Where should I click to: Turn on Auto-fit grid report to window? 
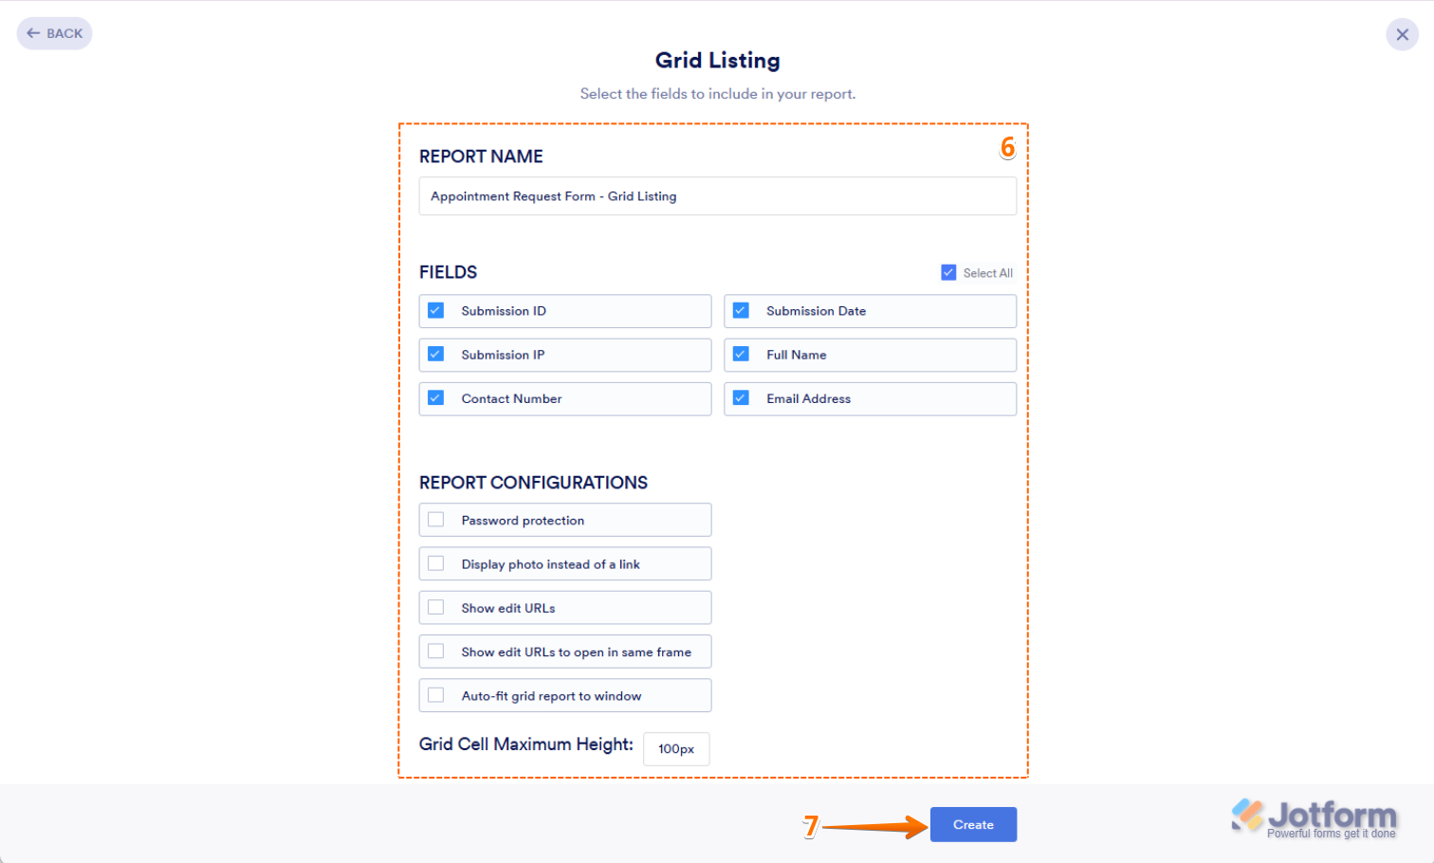click(x=436, y=695)
